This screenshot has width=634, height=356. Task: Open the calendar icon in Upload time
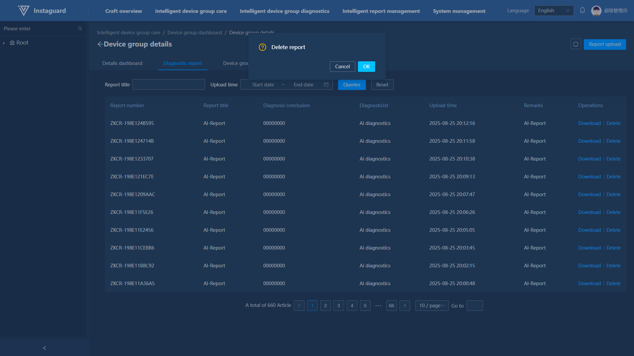click(326, 85)
